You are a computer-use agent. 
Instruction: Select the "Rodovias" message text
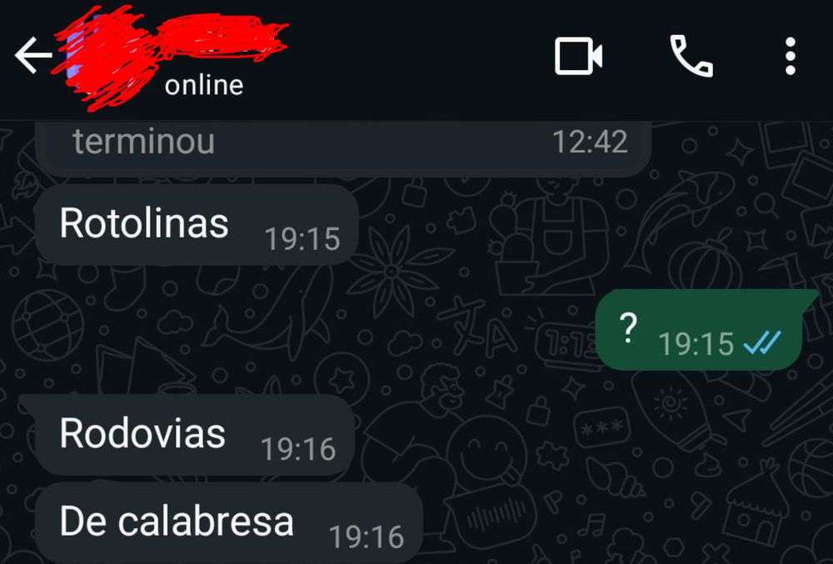142,433
